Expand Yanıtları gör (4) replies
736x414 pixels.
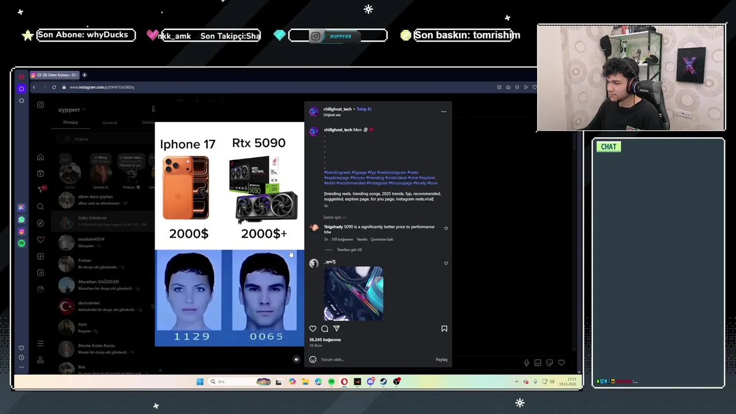tap(349, 250)
